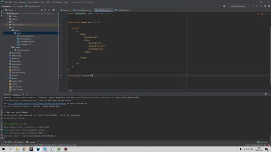
Task: Open the Add Configuration button
Action: [x=238, y=6]
